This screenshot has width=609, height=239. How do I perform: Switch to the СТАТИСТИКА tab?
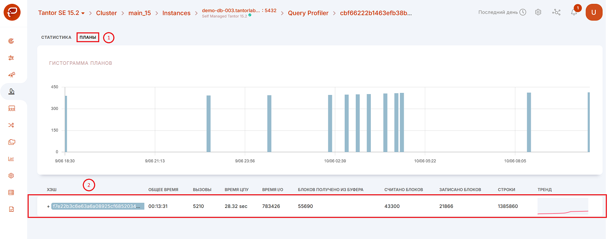click(56, 37)
